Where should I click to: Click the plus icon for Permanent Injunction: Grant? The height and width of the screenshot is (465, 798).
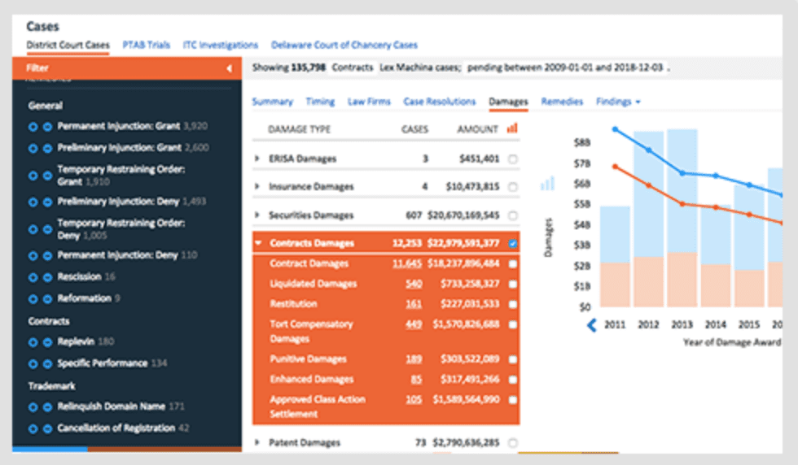33,127
